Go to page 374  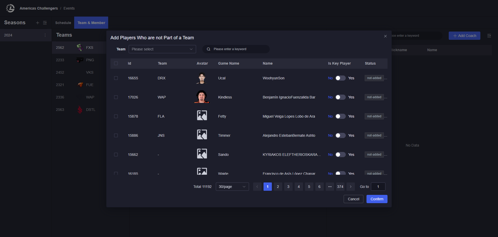(x=340, y=187)
